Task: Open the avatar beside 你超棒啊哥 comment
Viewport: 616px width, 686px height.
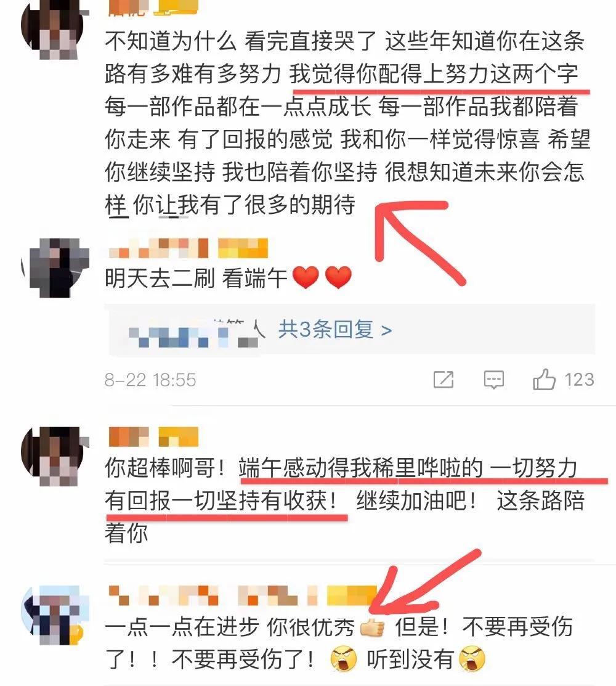Action: pos(55,456)
